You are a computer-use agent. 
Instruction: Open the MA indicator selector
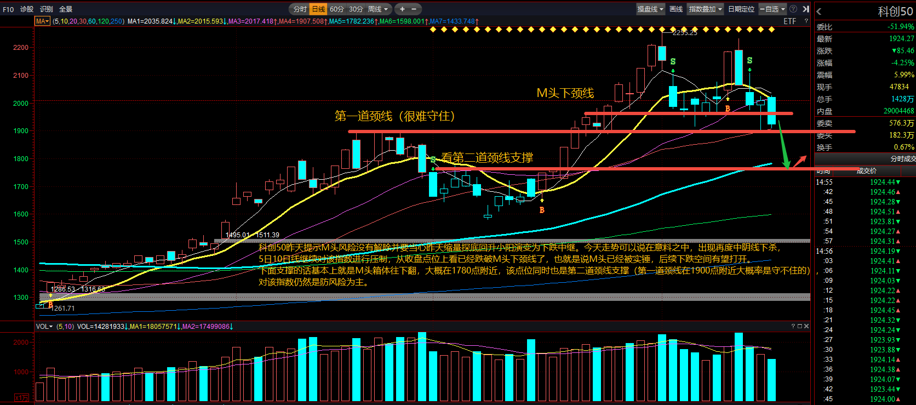click(42, 21)
